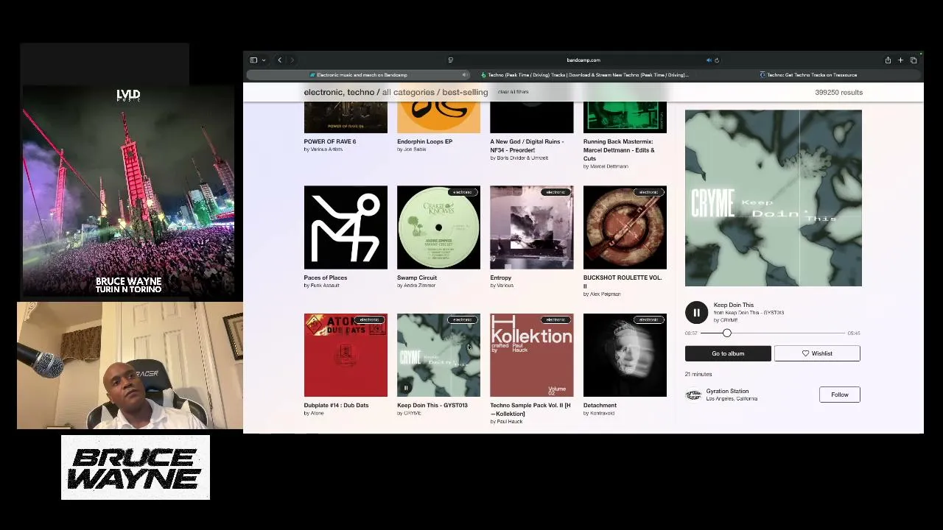The image size is (943, 530).
Task: Open the Entropy album cover
Action: click(x=531, y=227)
